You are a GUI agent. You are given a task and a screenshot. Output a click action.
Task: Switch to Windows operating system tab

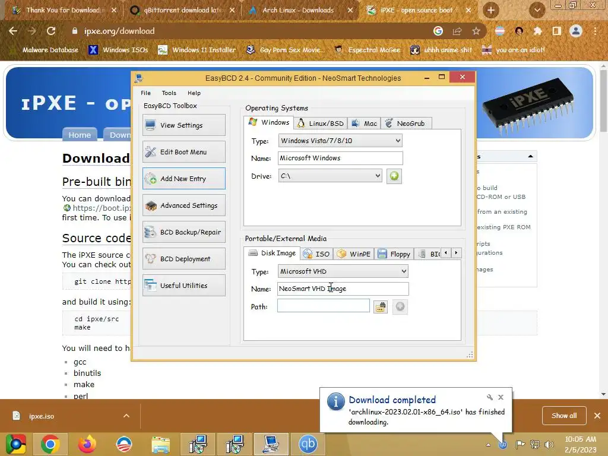point(269,122)
